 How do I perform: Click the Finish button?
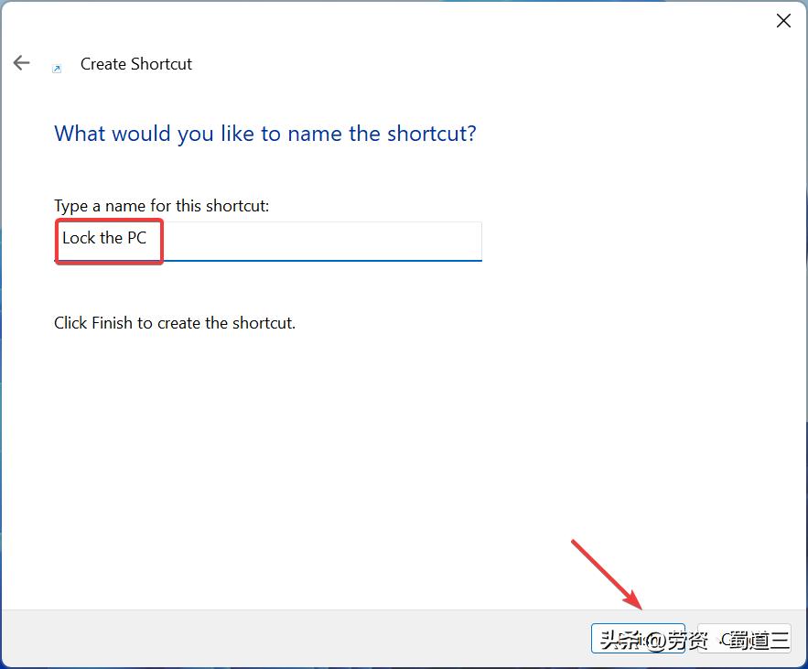coord(638,638)
